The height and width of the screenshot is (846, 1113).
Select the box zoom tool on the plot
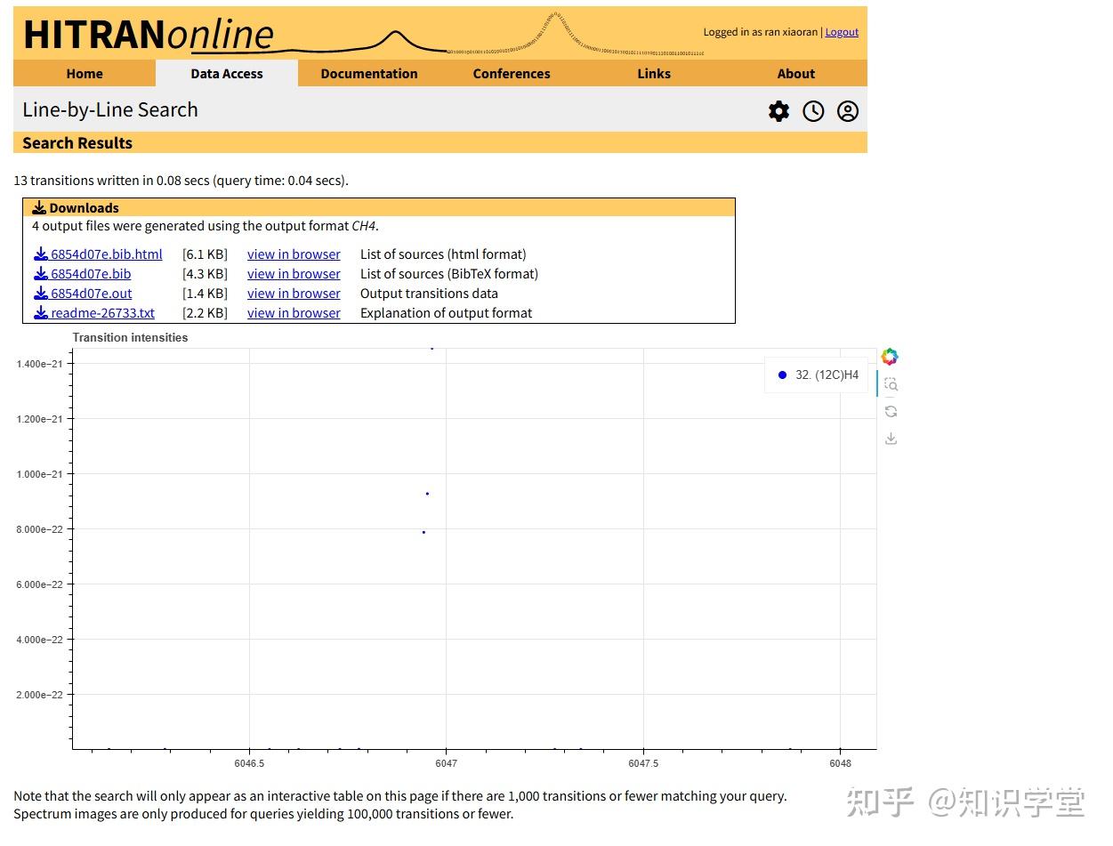pyautogui.click(x=891, y=383)
